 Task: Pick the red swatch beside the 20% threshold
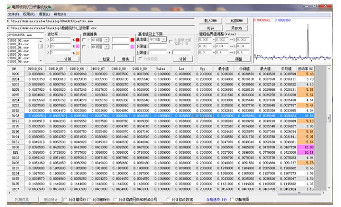77,40
